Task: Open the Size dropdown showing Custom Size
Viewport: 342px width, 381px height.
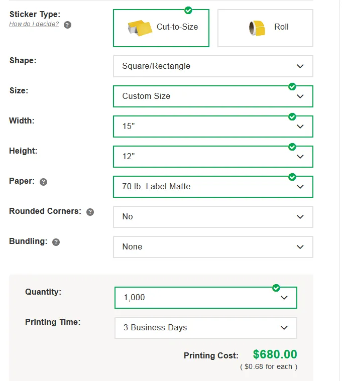Action: click(x=213, y=96)
